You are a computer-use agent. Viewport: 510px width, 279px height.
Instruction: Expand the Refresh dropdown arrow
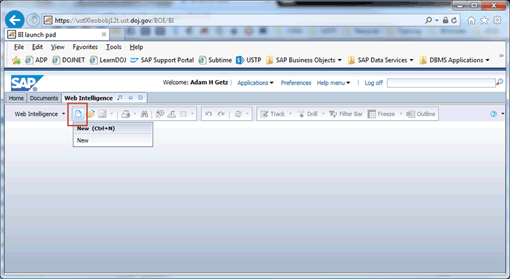(x=248, y=114)
